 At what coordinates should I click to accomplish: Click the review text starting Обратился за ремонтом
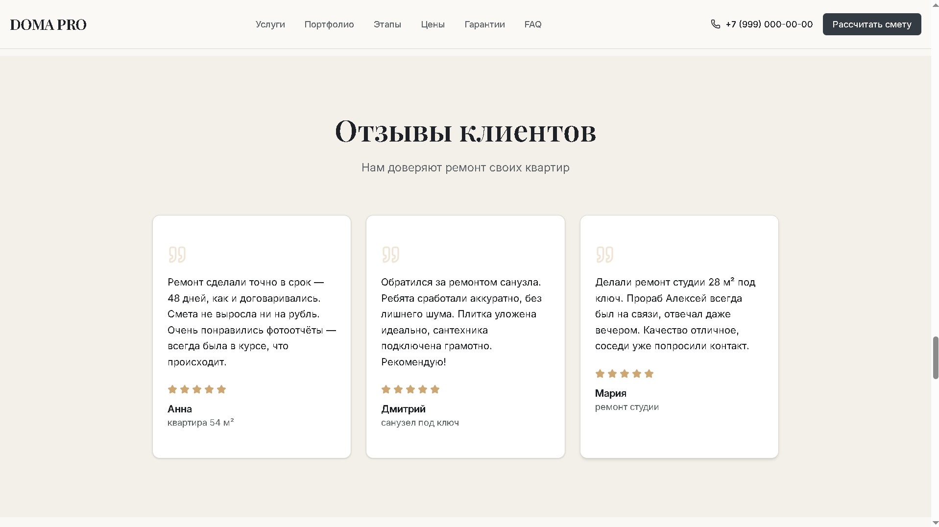461,322
